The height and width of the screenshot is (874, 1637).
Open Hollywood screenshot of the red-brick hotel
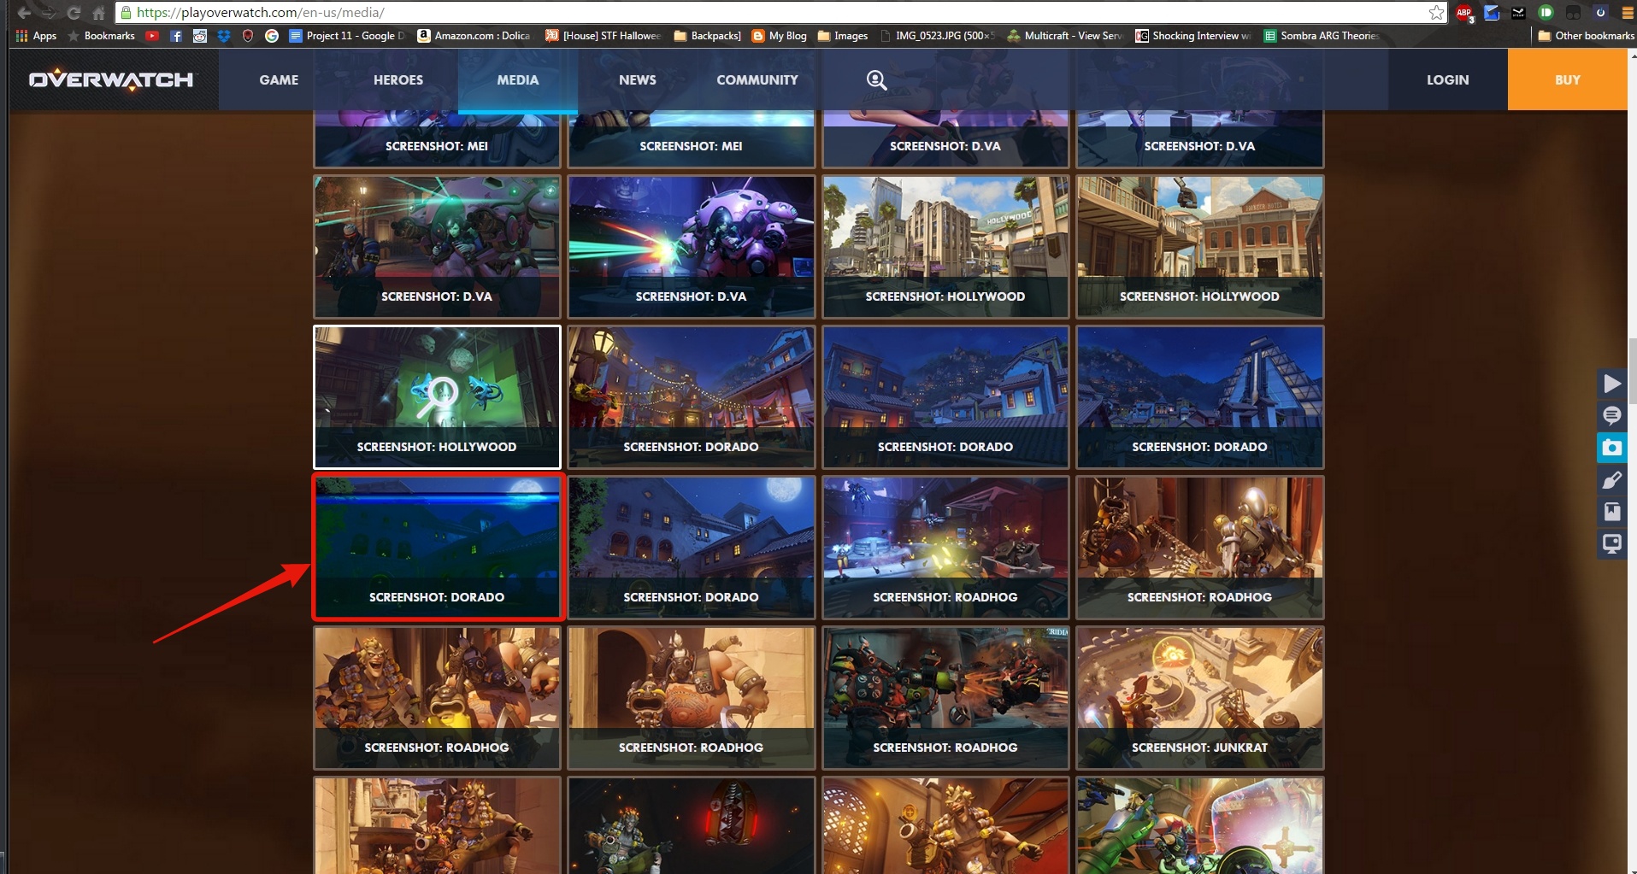(x=1200, y=247)
